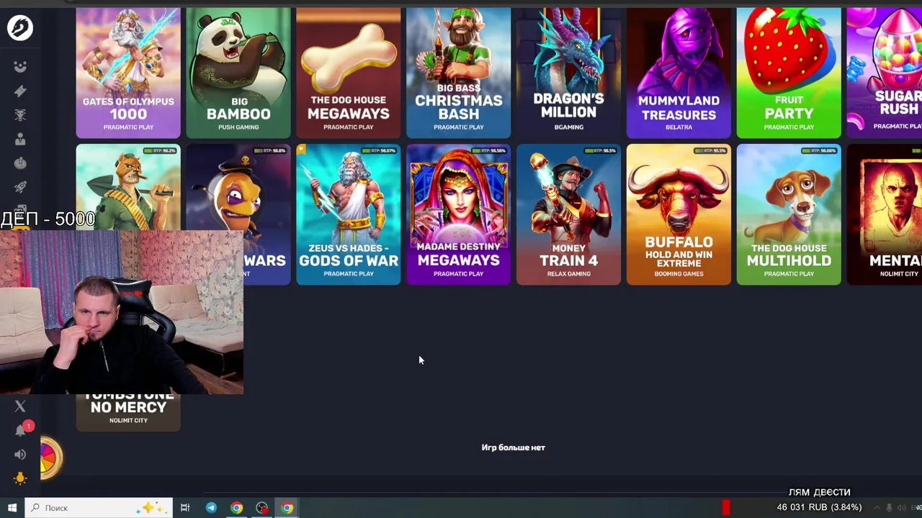
Task: Open the OBS recording taskbar icon
Action: click(x=262, y=508)
